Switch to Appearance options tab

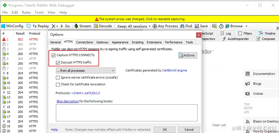coord(120,42)
